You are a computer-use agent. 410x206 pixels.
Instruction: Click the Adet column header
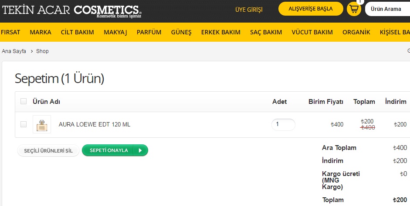(280, 102)
